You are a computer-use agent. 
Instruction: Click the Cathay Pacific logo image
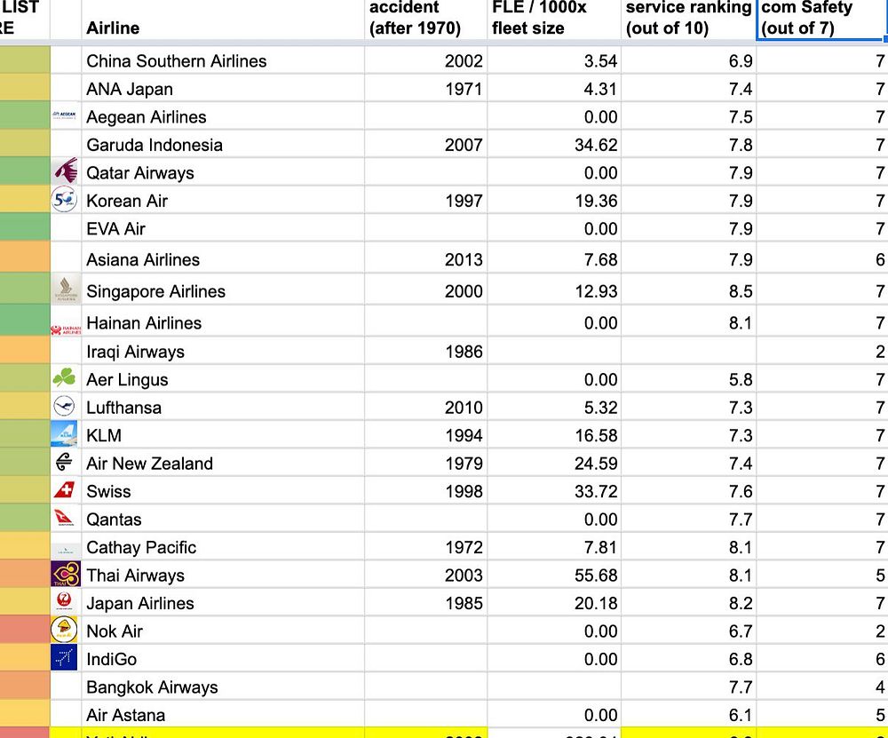pos(66,550)
